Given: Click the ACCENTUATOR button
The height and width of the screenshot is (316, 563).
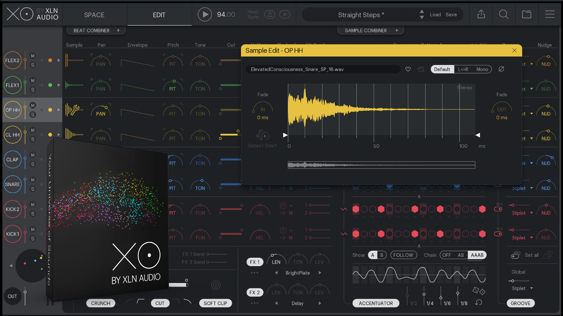Looking at the screenshot, I should (x=376, y=303).
